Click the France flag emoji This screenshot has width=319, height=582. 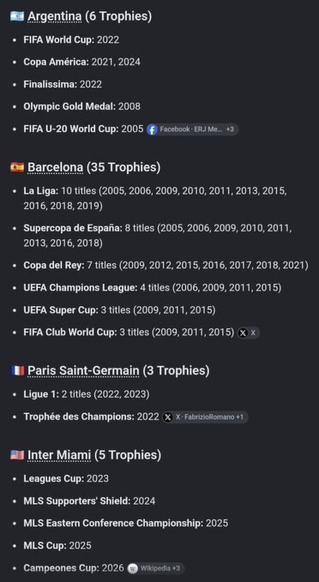[17, 370]
